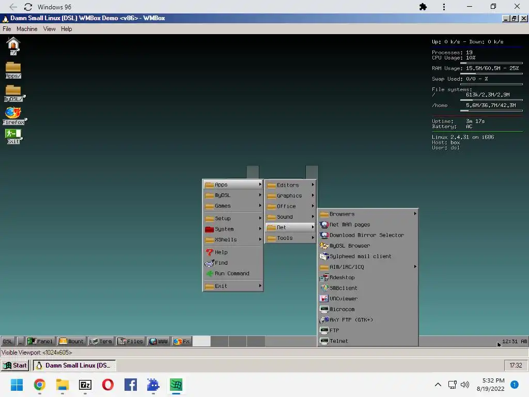The height and width of the screenshot is (397, 529).
Task: Open the Graphics submenu
Action: pos(290,195)
